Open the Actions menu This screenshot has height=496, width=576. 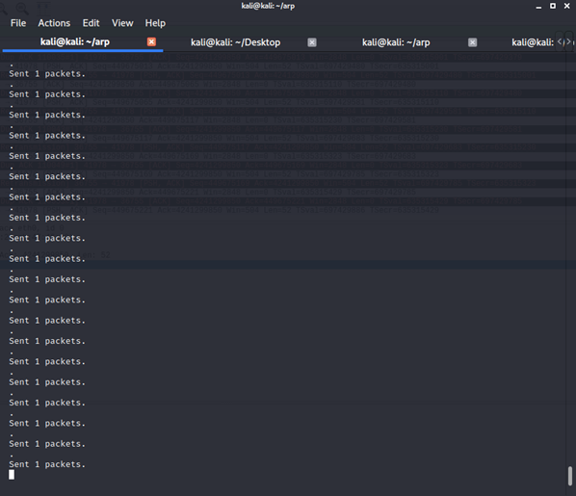(54, 23)
